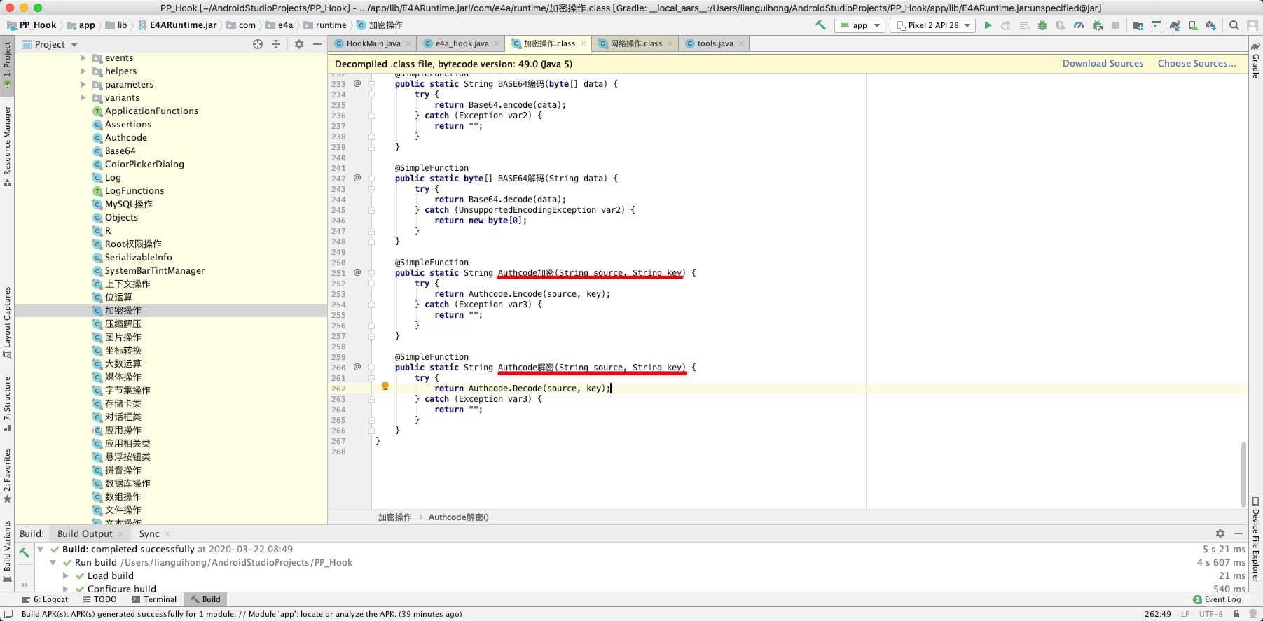The height and width of the screenshot is (621, 1263).
Task: Toggle tool window quick-access icon in status bar
Action: click(x=8, y=614)
